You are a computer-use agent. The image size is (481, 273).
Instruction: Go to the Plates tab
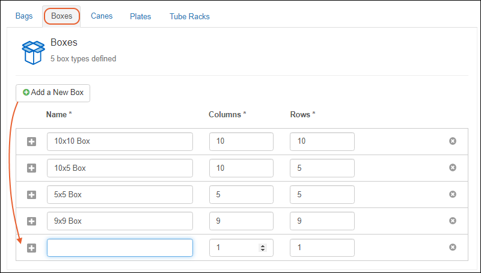[x=141, y=16]
